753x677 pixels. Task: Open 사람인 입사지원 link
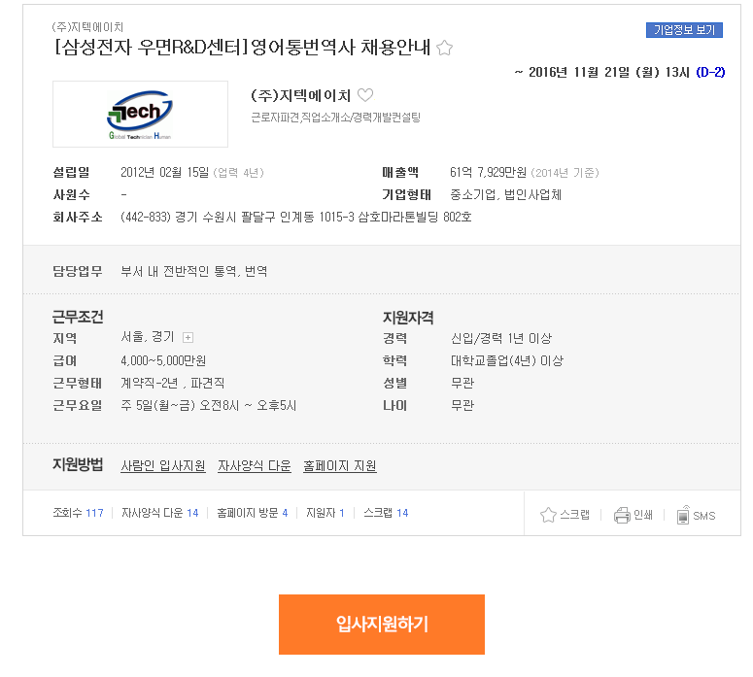click(x=163, y=465)
